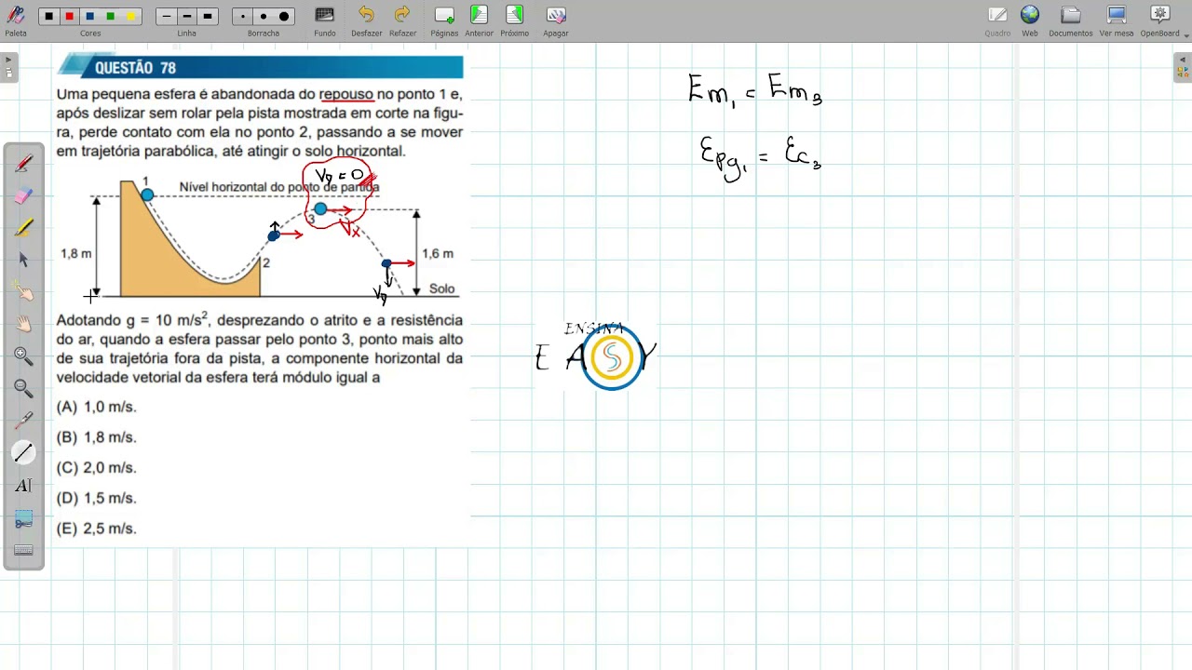Select the Zoom out magnifier tool
This screenshot has width=1192, height=670.
(23, 388)
